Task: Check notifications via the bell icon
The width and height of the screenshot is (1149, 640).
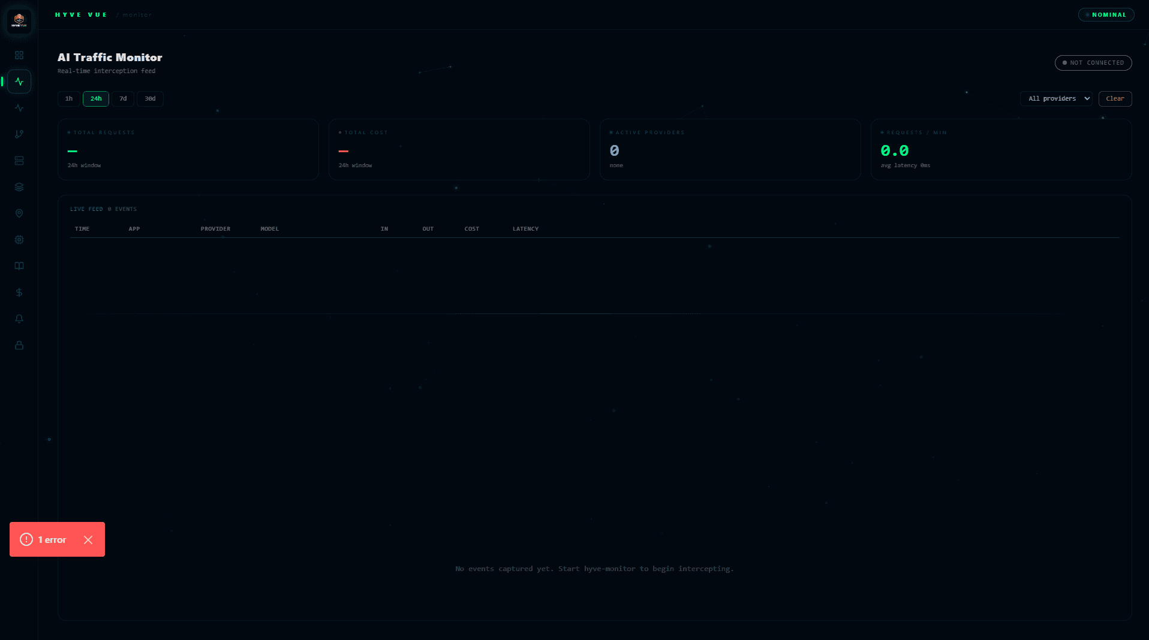Action: point(19,319)
